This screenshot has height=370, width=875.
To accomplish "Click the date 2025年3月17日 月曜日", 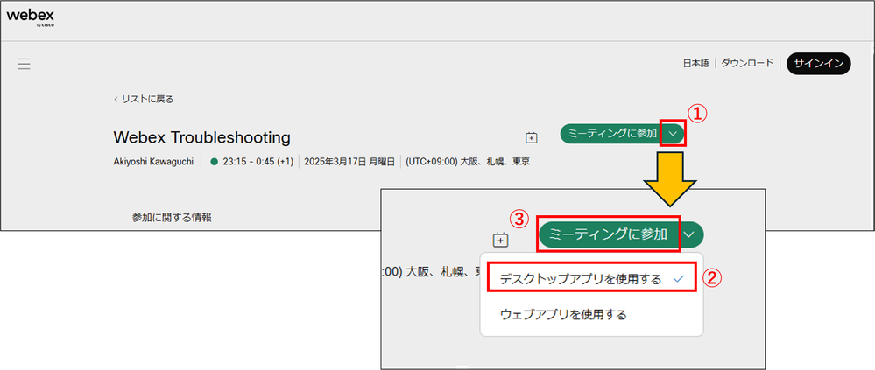I will click(349, 162).
